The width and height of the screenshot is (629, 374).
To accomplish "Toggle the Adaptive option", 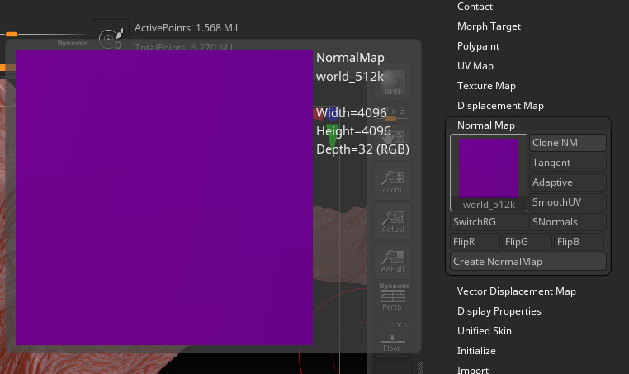I will 568,182.
